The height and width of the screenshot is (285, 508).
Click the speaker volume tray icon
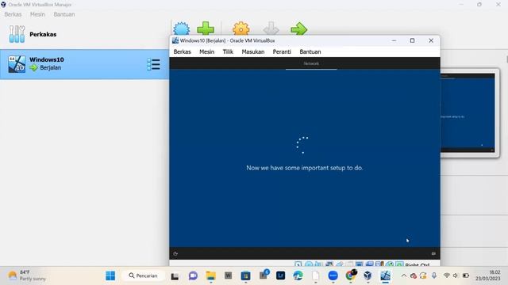click(x=456, y=275)
